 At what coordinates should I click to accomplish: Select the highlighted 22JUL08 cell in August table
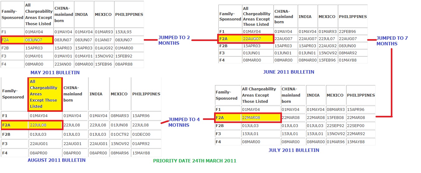45,125
